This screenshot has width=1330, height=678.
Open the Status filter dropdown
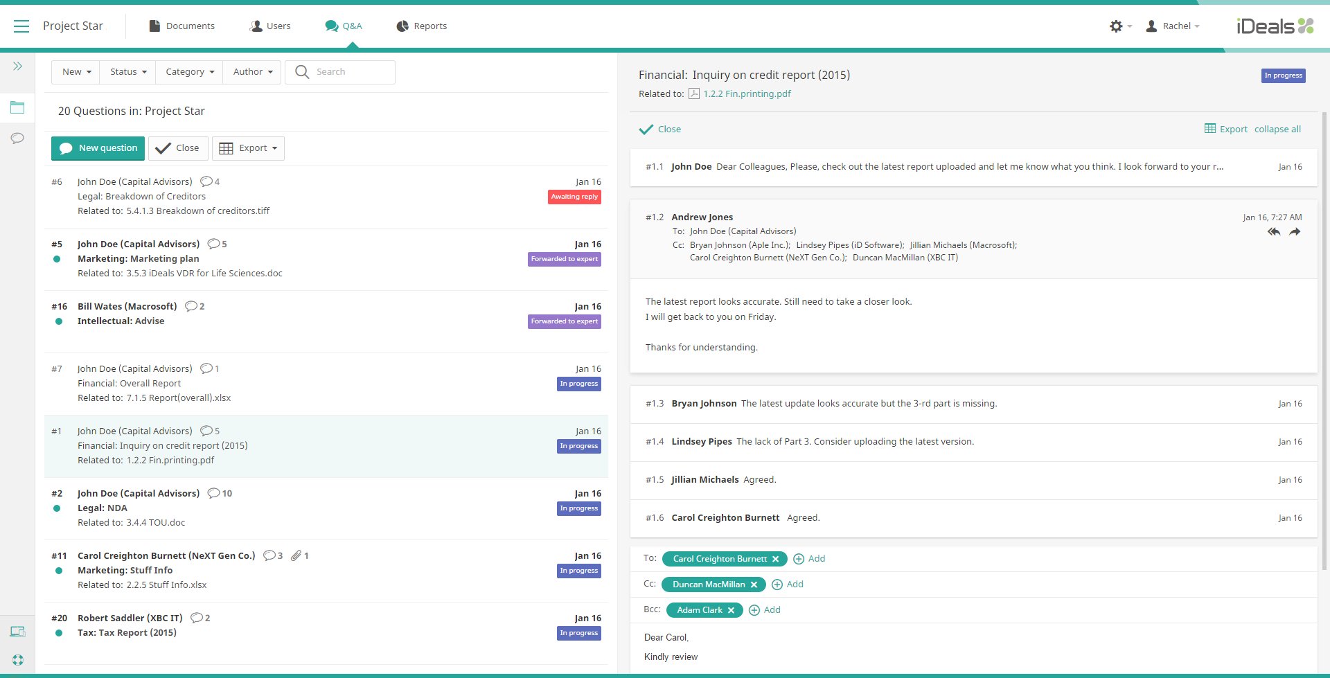(128, 72)
